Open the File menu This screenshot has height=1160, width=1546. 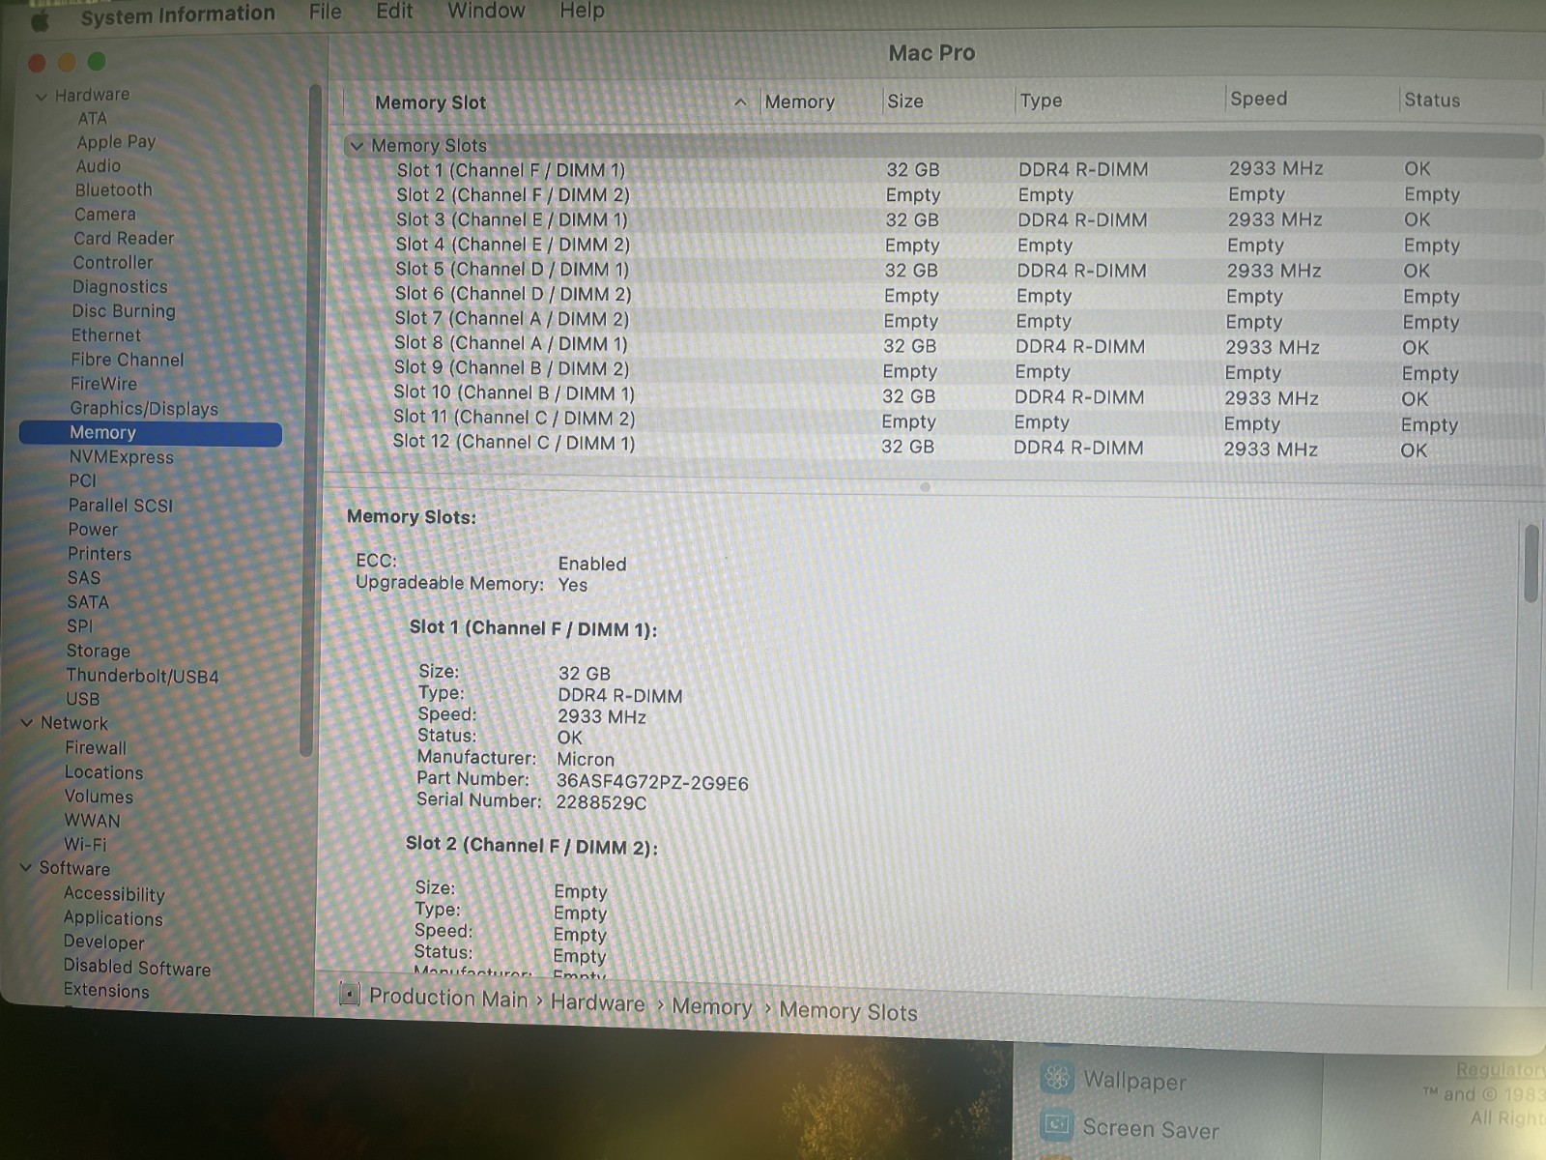click(326, 13)
